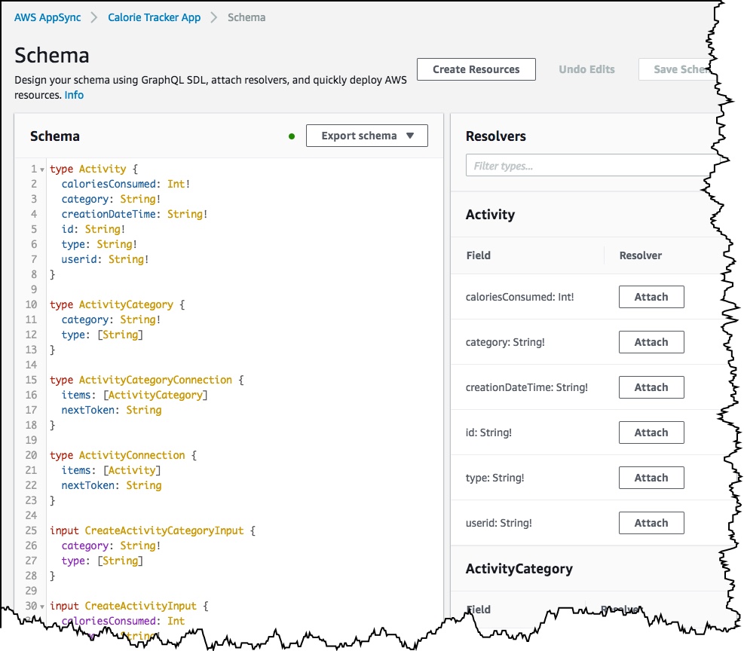Click code line 'nextToken: String' at line 22
This screenshot has height=651, width=744.
tap(112, 485)
